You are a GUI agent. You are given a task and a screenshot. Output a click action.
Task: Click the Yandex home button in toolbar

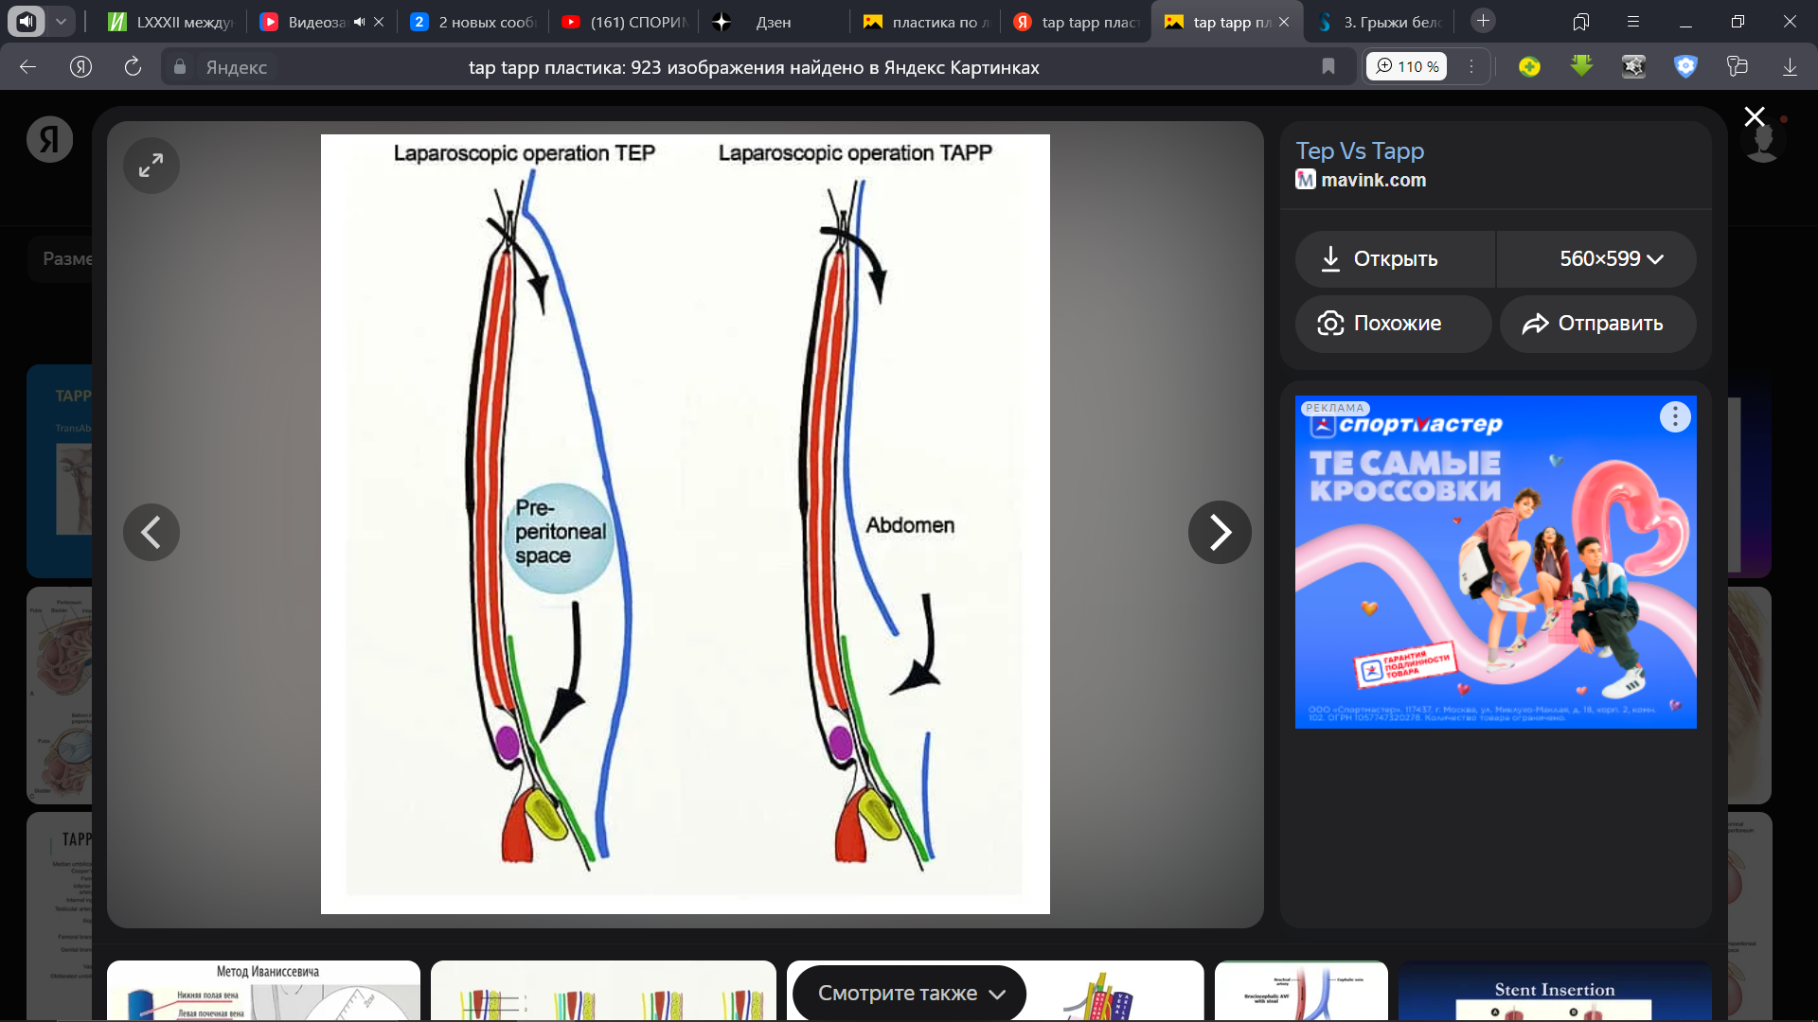coord(80,67)
